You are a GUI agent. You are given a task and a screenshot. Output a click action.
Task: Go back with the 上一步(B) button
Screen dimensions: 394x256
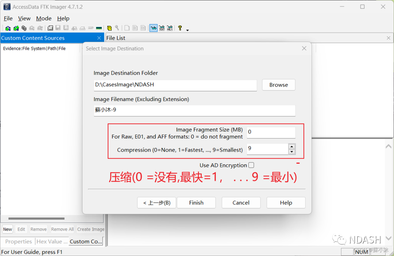pyautogui.click(x=157, y=203)
